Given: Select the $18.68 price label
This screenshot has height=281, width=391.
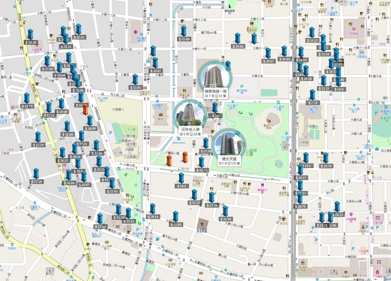Looking at the screenshot, I should (67, 134).
